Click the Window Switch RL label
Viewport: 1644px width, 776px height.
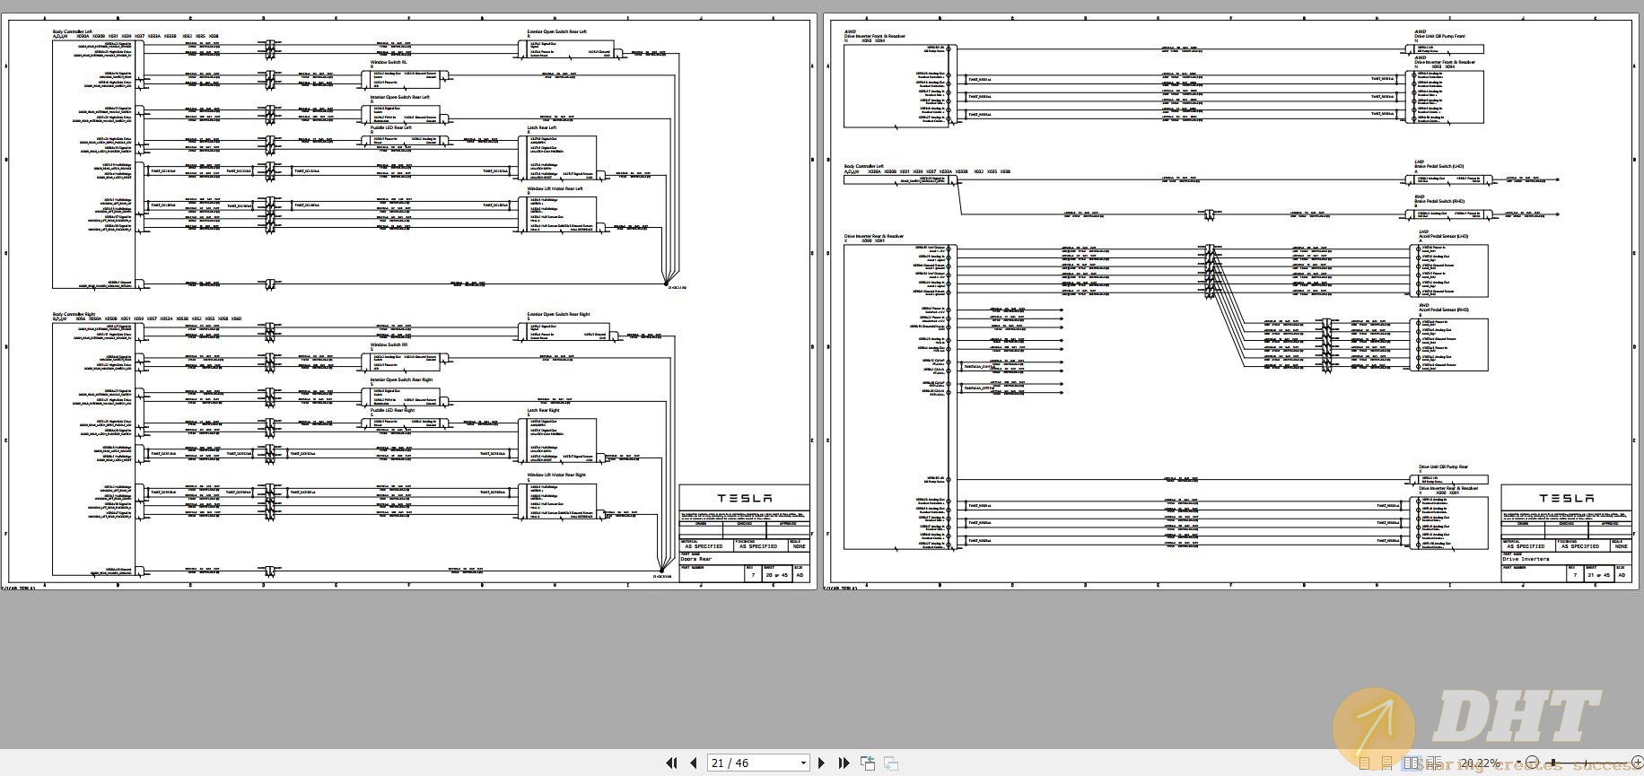tap(389, 62)
